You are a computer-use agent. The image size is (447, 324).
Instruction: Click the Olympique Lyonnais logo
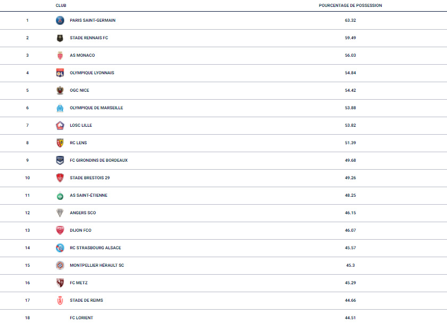click(60, 73)
